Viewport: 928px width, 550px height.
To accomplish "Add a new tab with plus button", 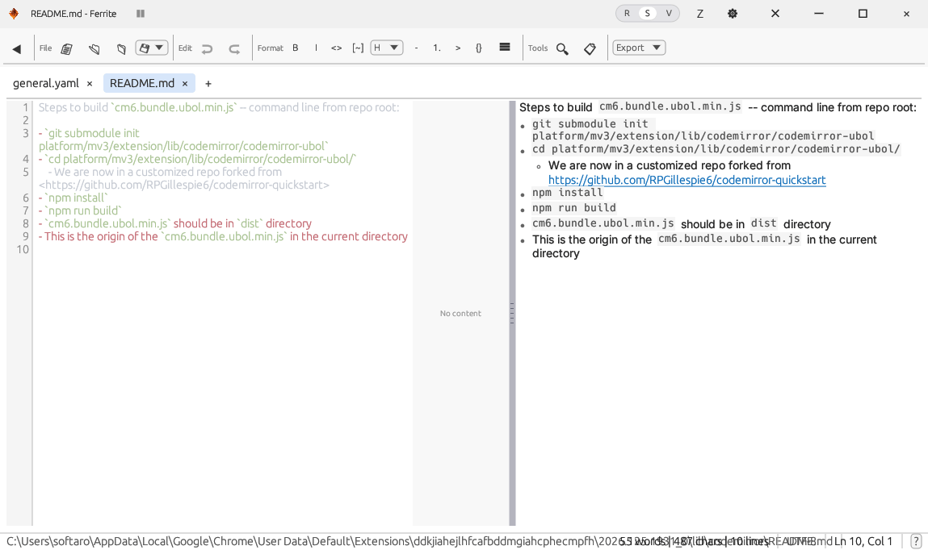I will click(x=208, y=84).
